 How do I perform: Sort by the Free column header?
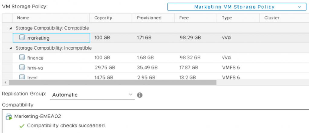tap(184, 18)
